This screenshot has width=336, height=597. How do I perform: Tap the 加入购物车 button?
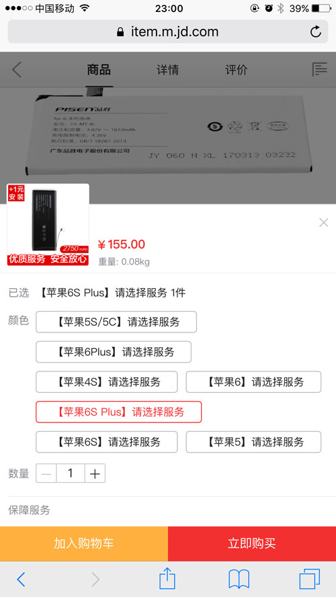click(84, 544)
